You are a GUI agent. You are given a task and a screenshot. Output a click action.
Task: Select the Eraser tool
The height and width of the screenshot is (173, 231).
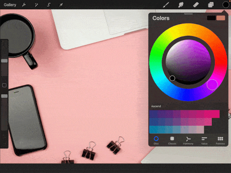pos(196,5)
